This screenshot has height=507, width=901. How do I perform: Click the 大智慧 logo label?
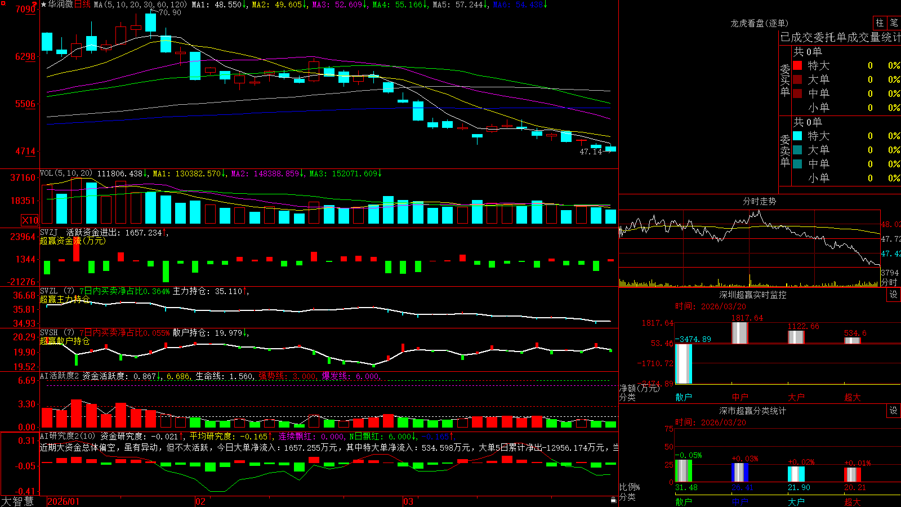coord(17,501)
